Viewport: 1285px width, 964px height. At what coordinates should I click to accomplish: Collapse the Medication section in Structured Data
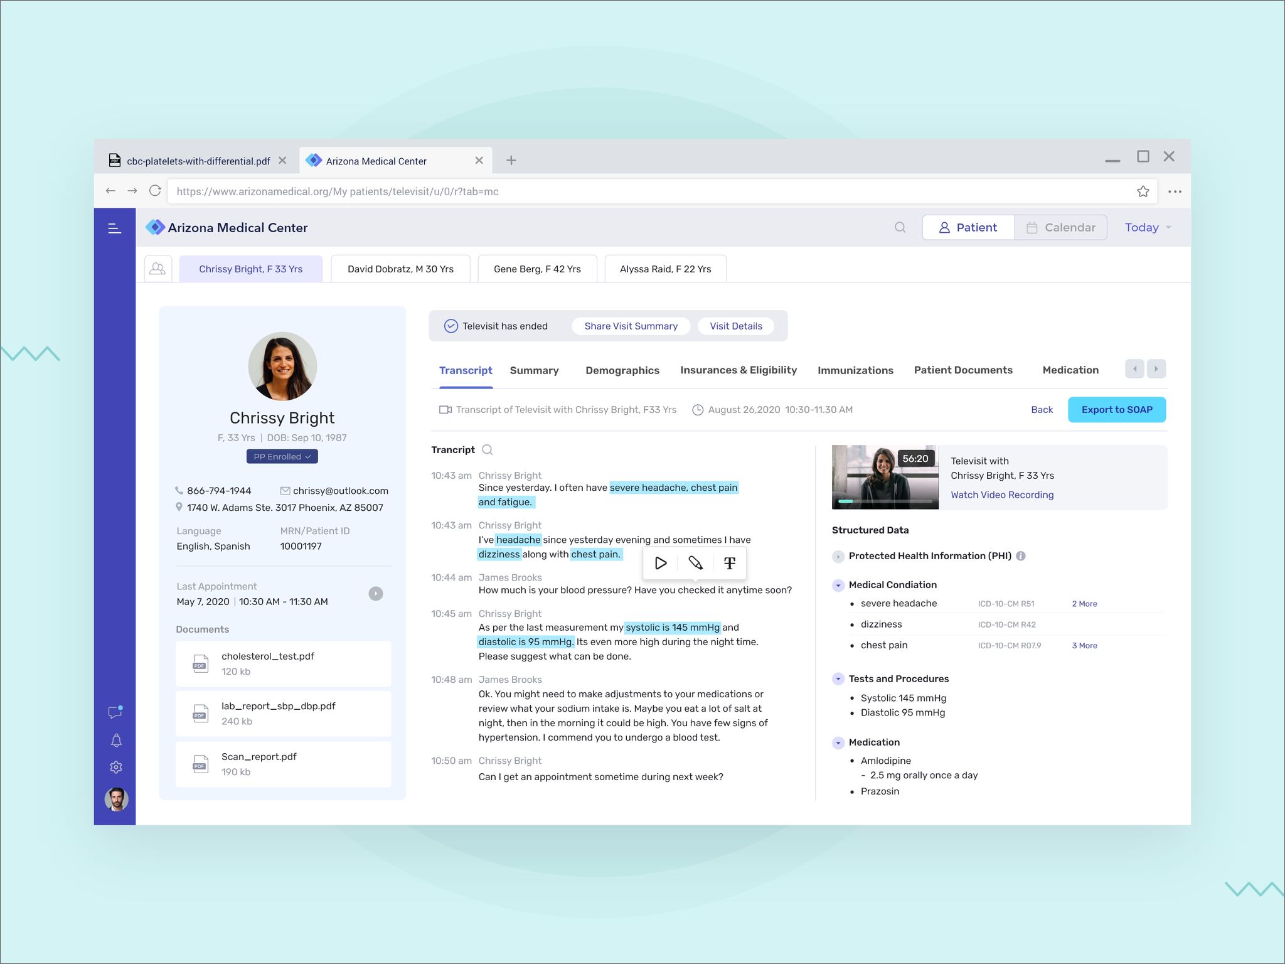tap(838, 742)
